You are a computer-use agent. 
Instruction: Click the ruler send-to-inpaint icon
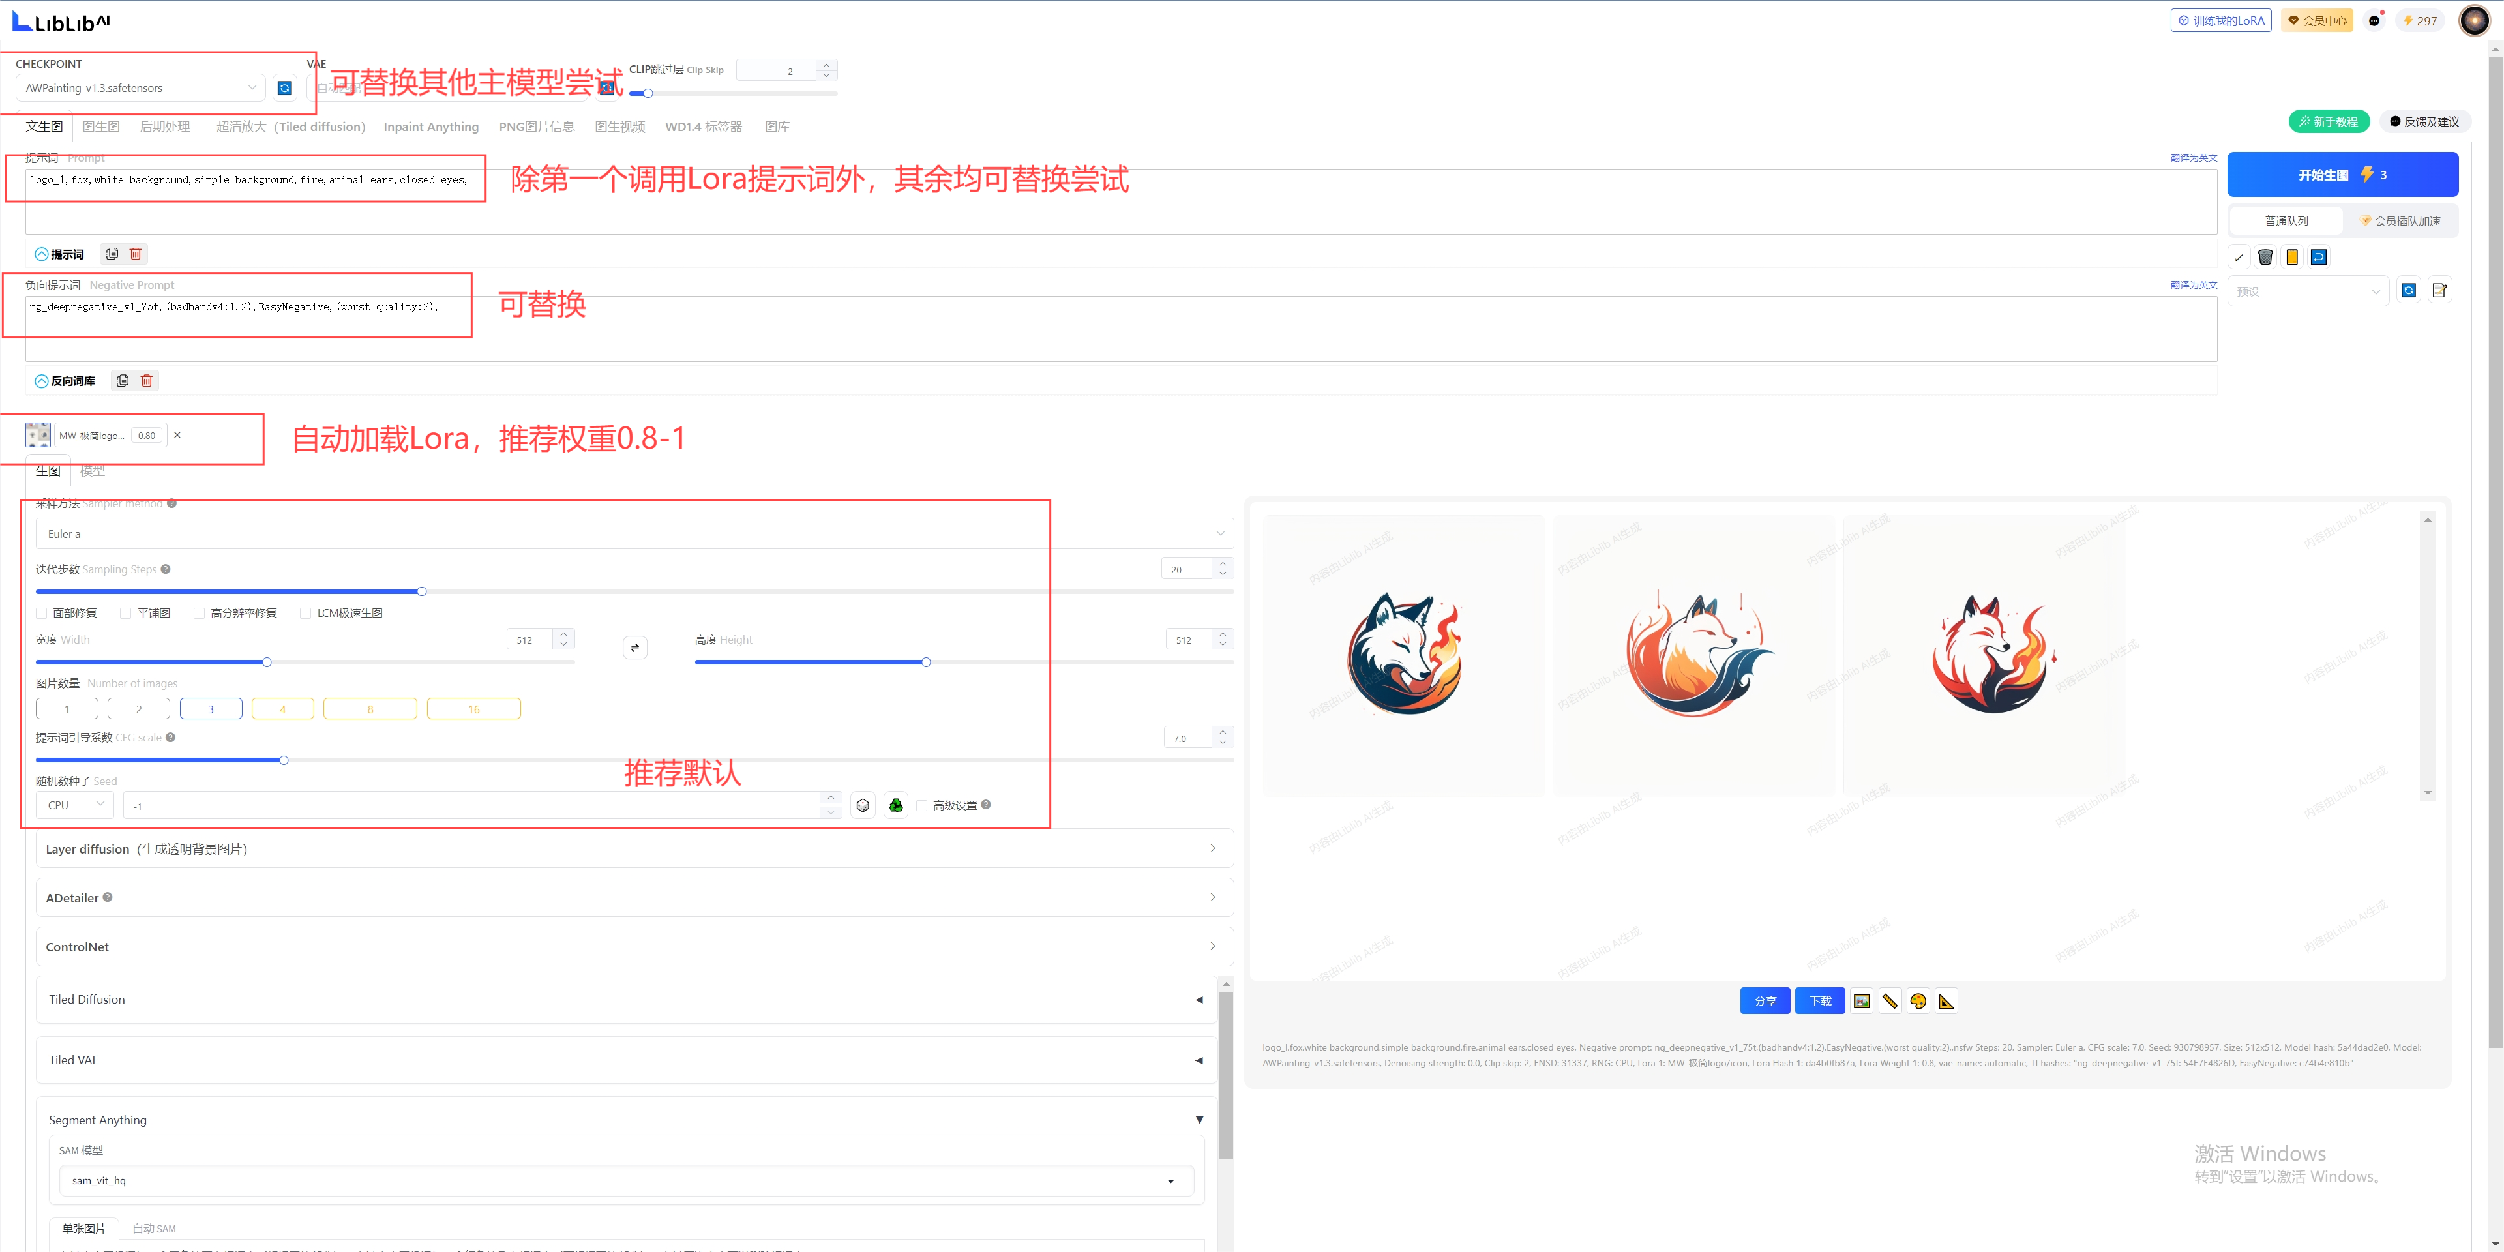[x=1890, y=1001]
